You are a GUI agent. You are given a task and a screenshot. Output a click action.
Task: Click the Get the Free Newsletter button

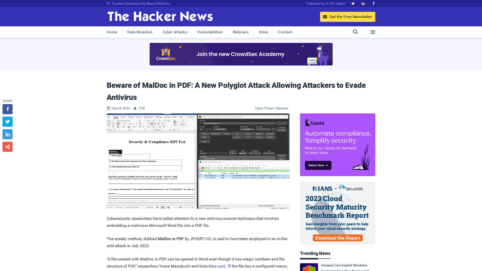pos(348,17)
